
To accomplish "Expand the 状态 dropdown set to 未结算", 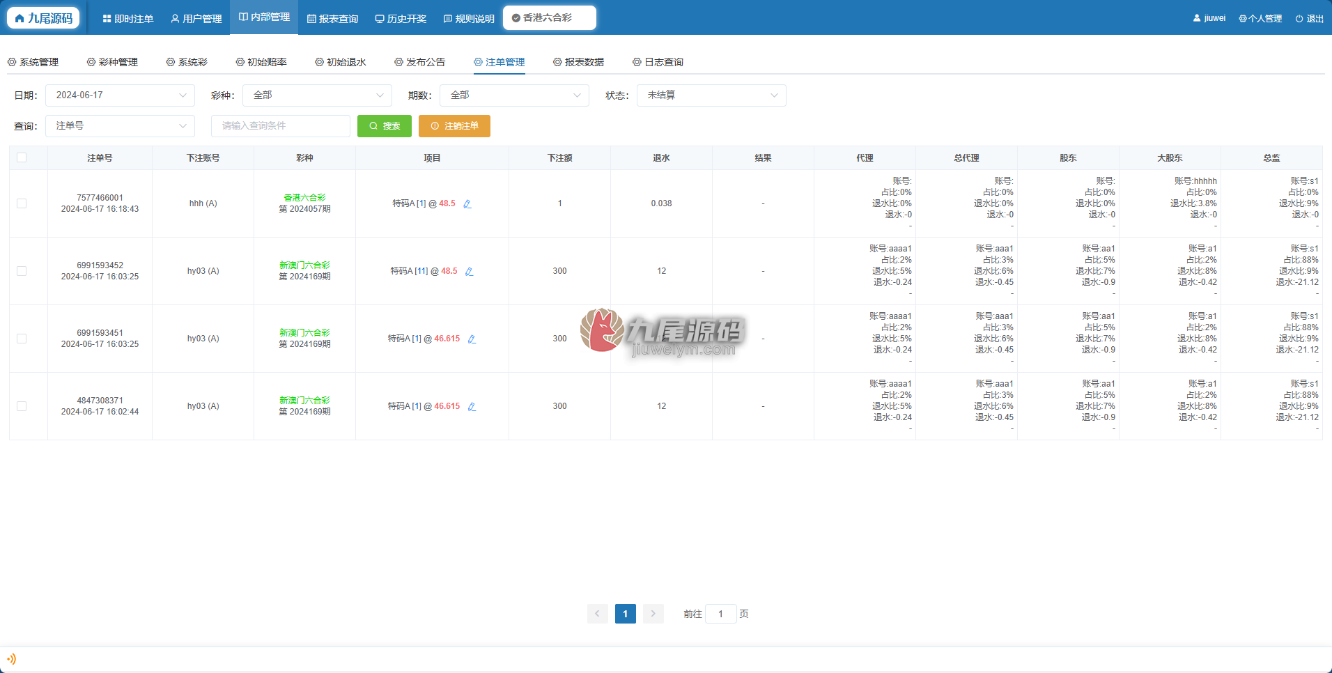I will (x=711, y=95).
